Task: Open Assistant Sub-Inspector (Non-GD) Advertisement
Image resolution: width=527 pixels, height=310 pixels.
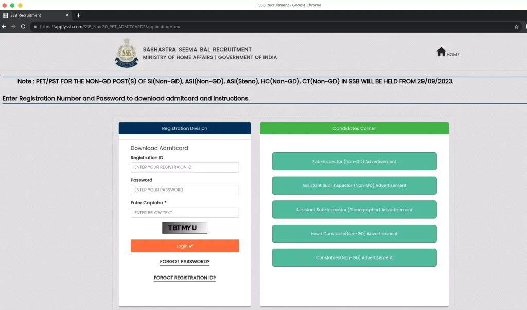Action: coord(354,185)
